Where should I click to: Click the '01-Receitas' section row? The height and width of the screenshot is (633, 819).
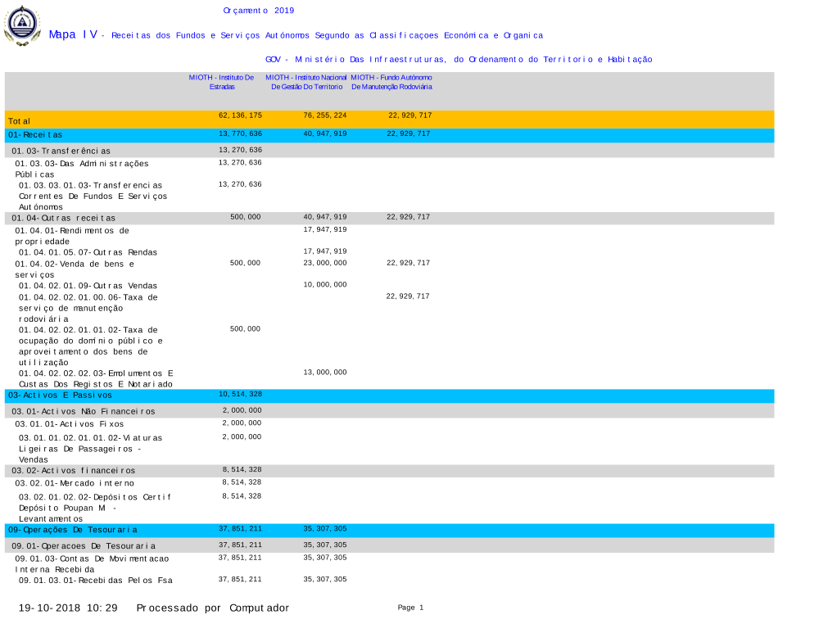pos(35,134)
